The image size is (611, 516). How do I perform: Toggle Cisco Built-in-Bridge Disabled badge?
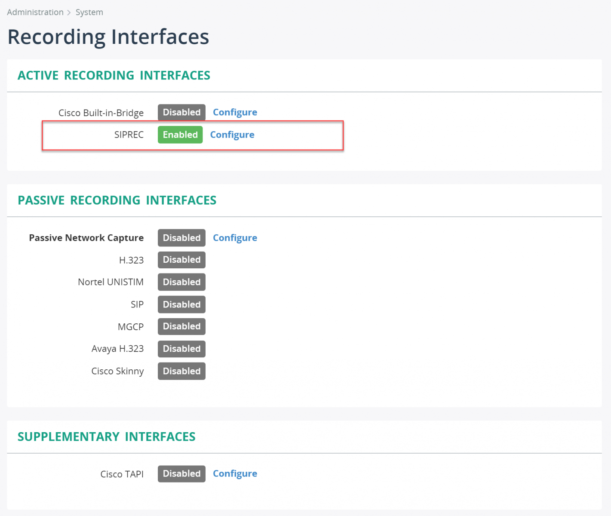pyautogui.click(x=181, y=112)
